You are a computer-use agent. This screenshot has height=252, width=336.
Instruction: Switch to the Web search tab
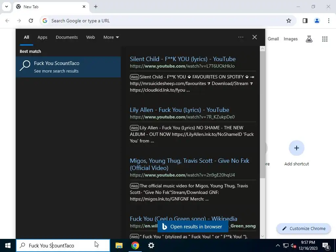(x=91, y=37)
